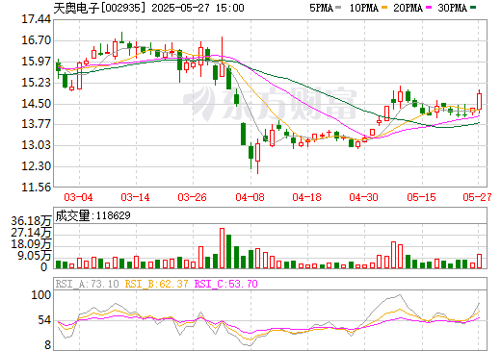Click the stock title 天奥电子[002935]
501x351 pixels.
click(100, 8)
